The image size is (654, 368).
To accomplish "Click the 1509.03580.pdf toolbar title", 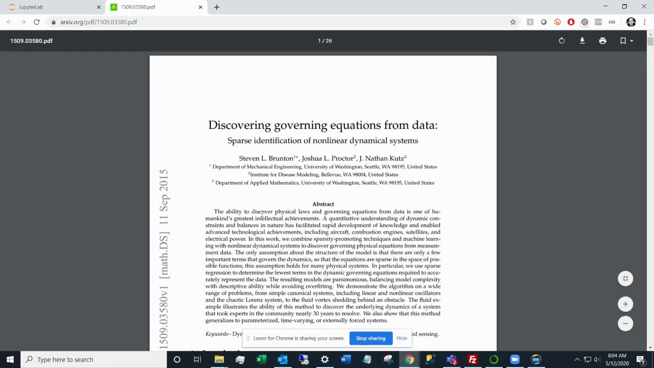I will [31, 41].
